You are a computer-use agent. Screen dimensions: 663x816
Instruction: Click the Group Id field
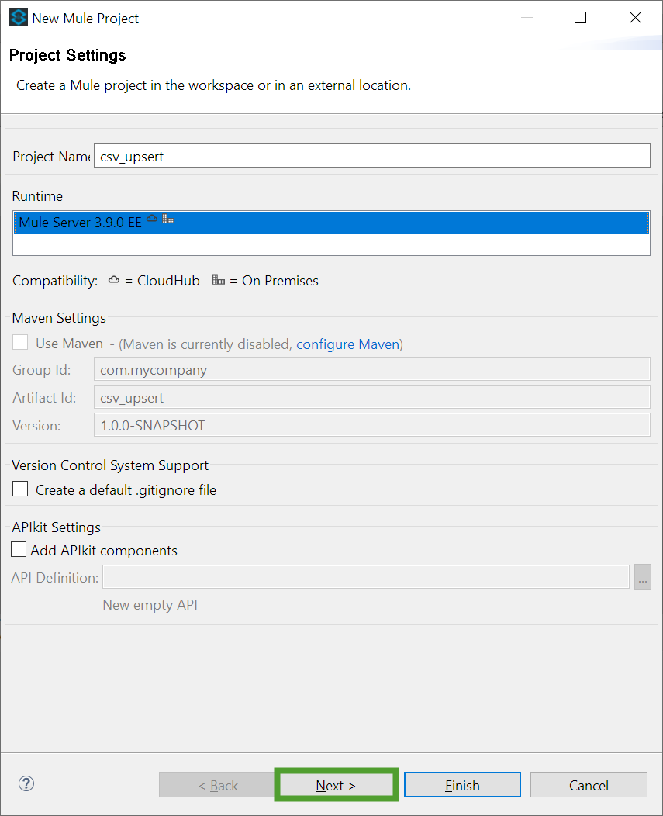372,369
